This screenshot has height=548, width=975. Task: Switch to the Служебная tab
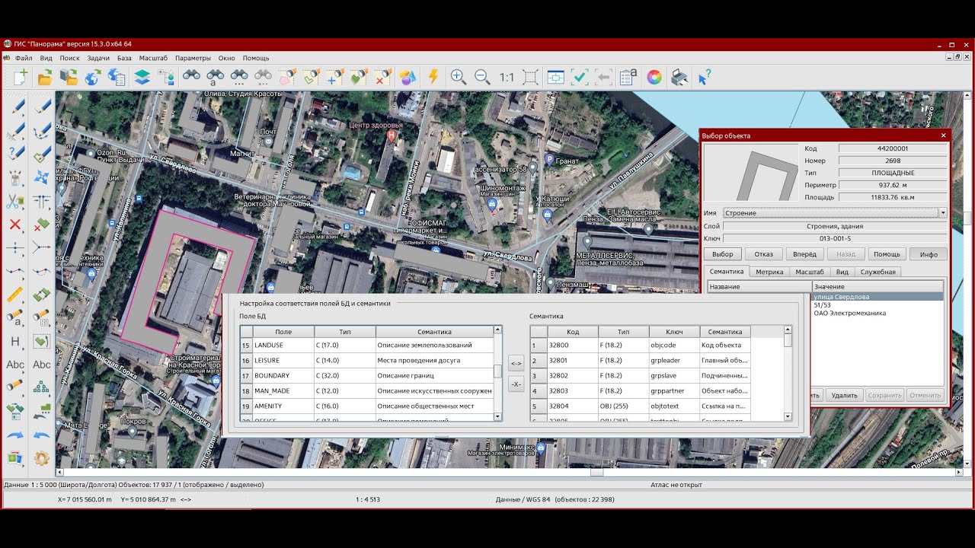(878, 272)
